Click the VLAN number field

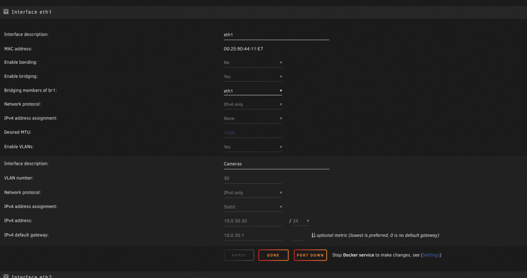(253, 178)
